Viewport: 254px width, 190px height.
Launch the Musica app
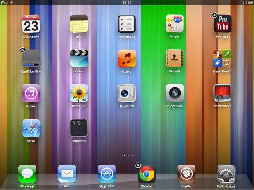127,59
